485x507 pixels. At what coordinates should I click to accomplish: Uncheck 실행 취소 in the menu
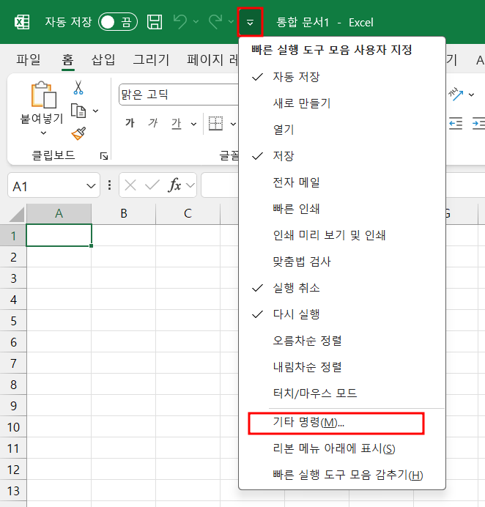342,288
